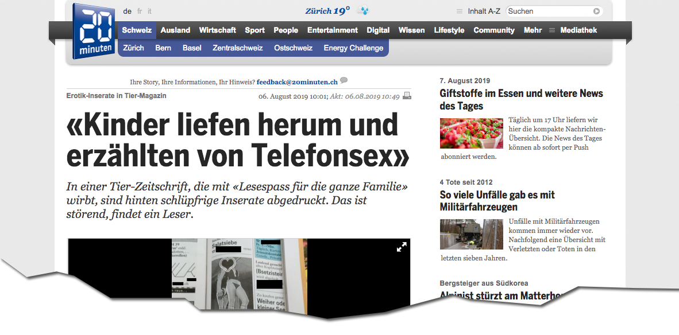Print the article with printer icon

tap(407, 96)
